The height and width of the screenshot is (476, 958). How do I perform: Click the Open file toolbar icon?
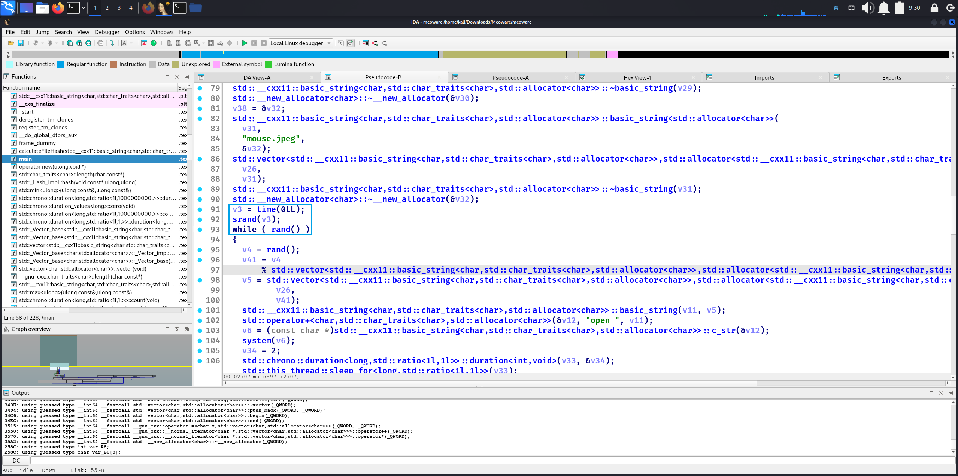pos(11,43)
